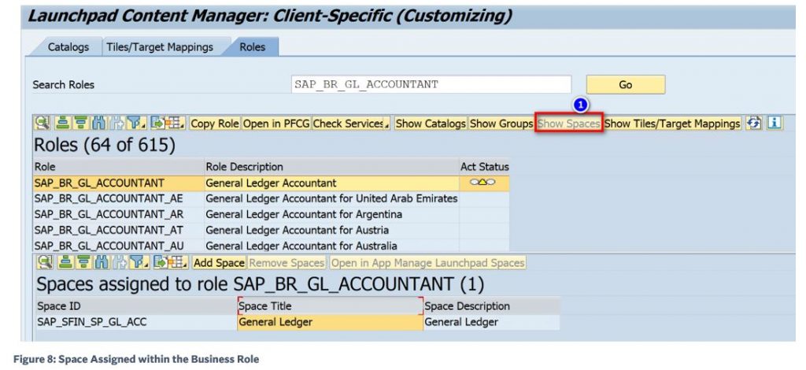The image size is (806, 370).
Task: Open layout dropdown in the Spaces toolbar
Action: pyautogui.click(x=178, y=263)
